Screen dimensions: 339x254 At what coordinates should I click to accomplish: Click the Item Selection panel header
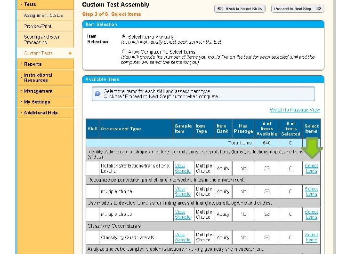tap(203, 24)
